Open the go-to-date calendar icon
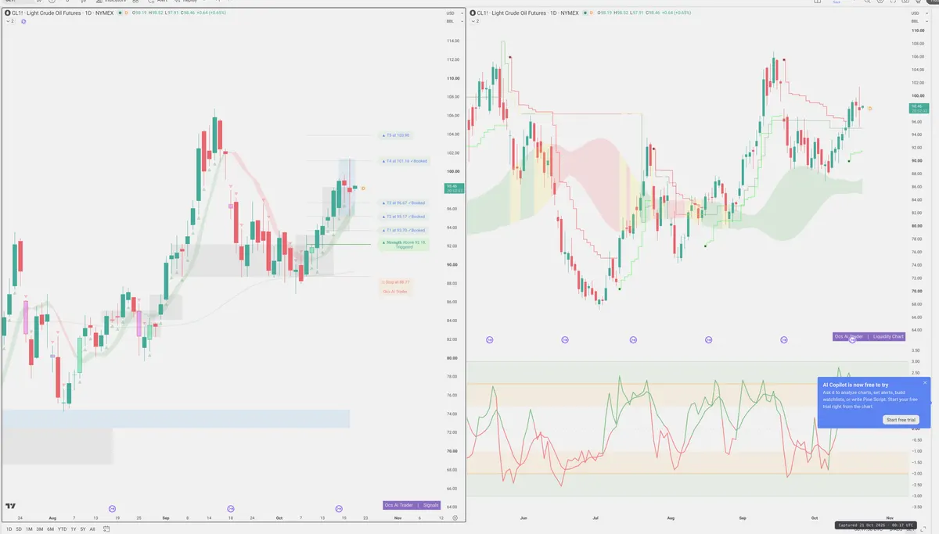939x534 pixels. coord(106,529)
